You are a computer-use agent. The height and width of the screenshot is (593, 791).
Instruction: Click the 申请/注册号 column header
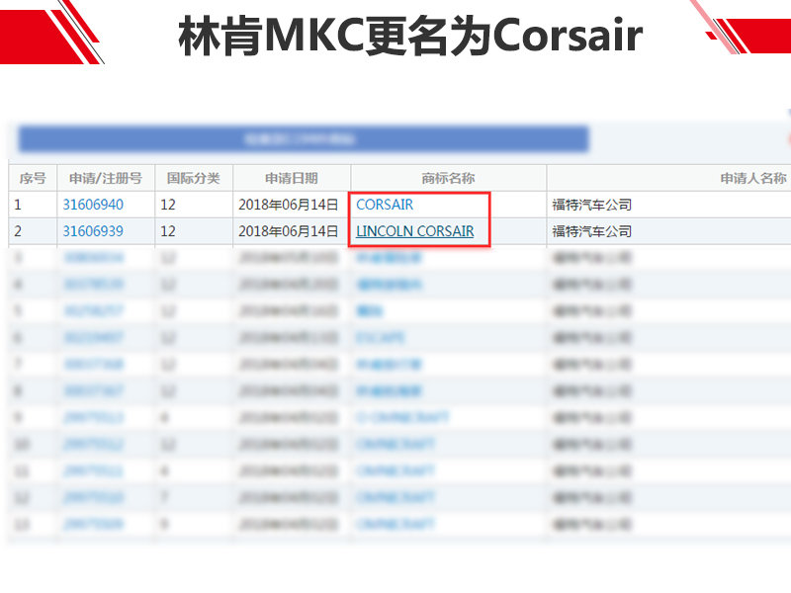tap(106, 178)
